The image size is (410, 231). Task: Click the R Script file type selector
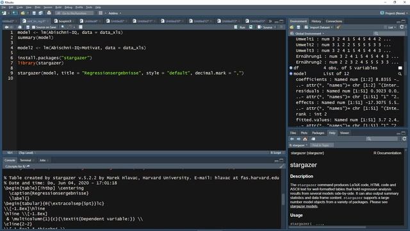(x=276, y=153)
